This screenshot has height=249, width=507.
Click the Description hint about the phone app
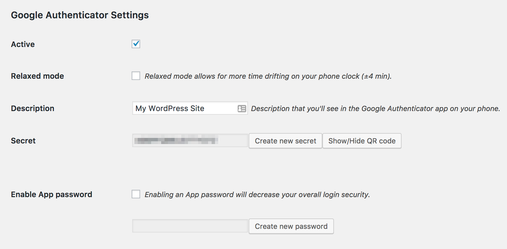[x=375, y=109]
